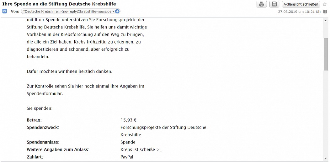Close full view with Vollansicht schließen

point(301,4)
